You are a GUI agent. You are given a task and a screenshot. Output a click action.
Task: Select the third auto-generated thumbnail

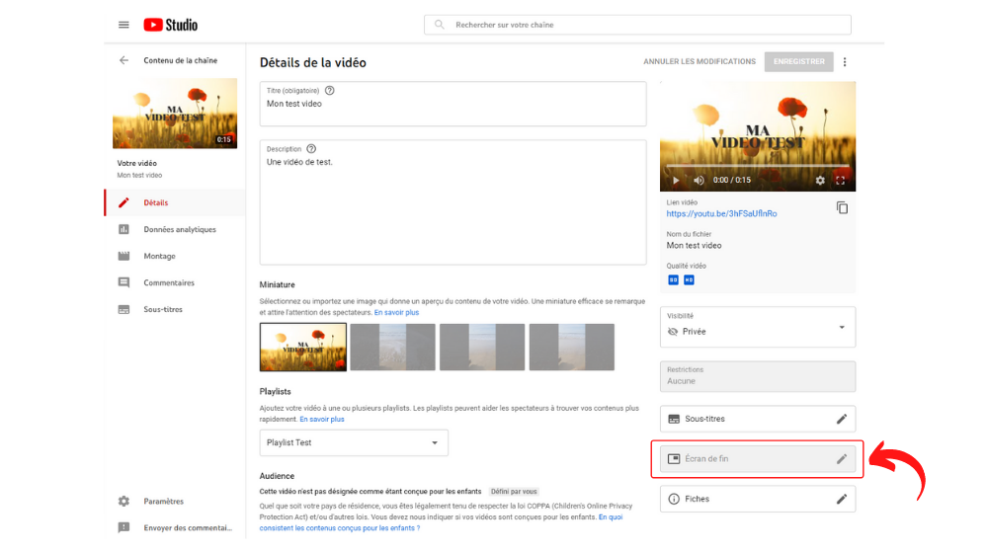pos(482,347)
